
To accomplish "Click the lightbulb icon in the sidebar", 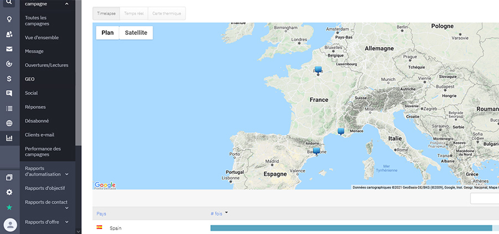I will pyautogui.click(x=9, y=20).
